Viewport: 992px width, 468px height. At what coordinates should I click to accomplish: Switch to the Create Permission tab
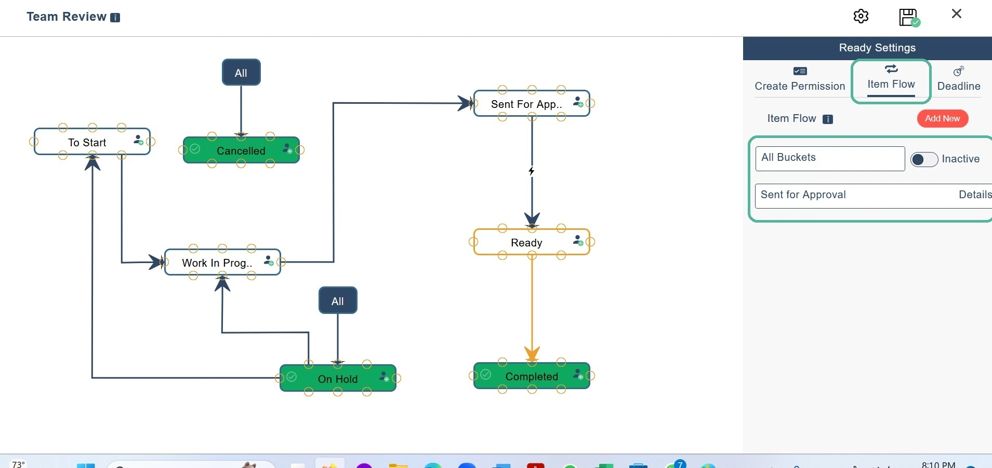pos(800,80)
